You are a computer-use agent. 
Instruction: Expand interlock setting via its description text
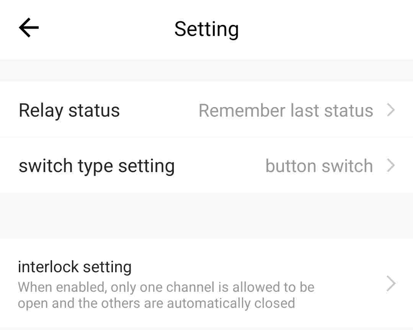166,295
